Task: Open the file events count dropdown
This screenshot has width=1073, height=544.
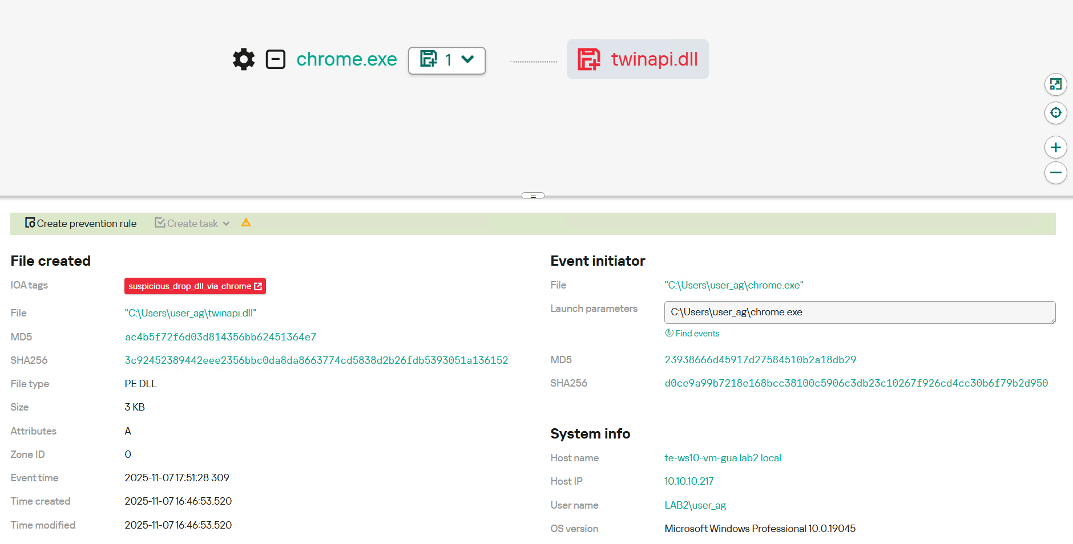Action: [x=447, y=60]
